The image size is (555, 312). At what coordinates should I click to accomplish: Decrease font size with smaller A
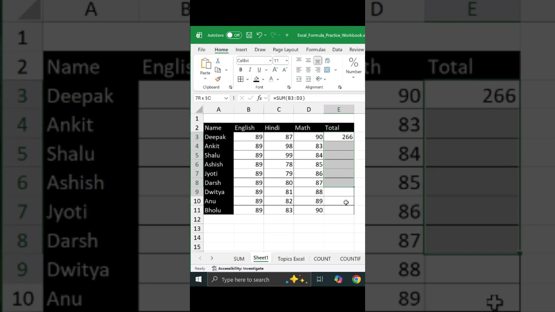[x=285, y=70]
